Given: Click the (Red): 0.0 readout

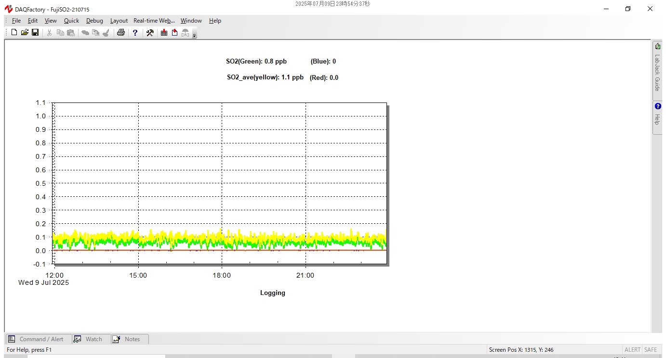Looking at the screenshot, I should tap(324, 77).
